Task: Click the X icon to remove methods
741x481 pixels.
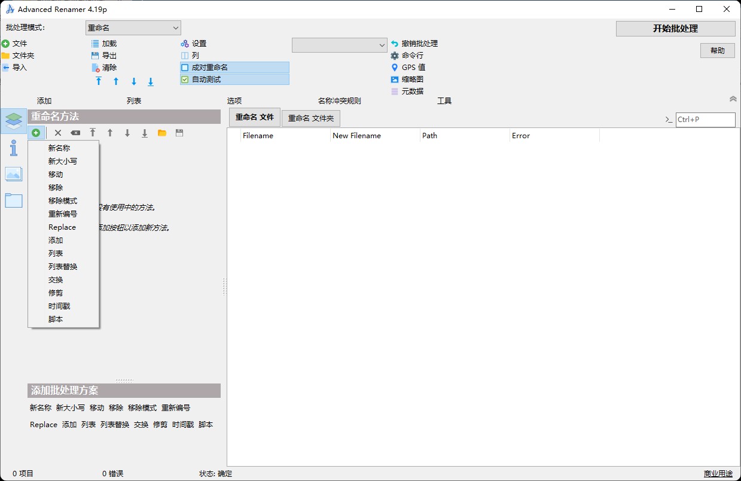Action: click(57, 132)
